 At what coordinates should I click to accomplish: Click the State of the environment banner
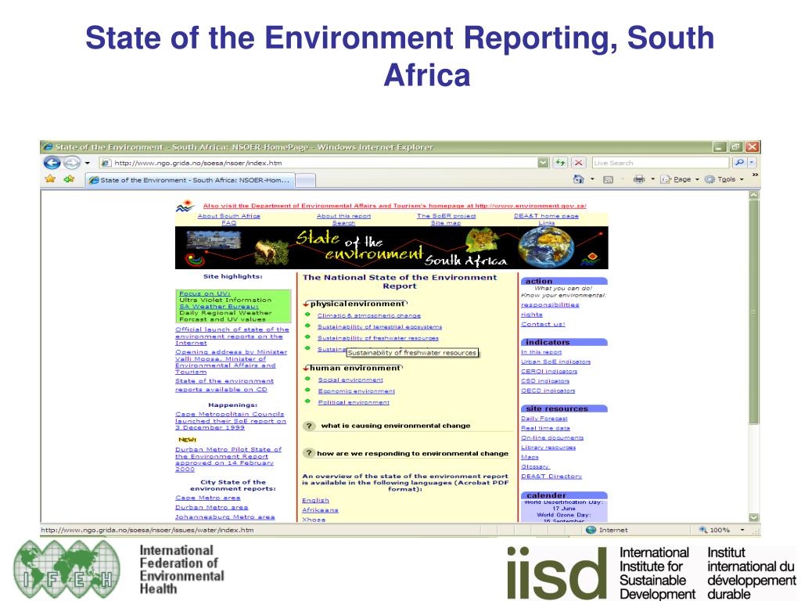pyautogui.click(x=391, y=247)
